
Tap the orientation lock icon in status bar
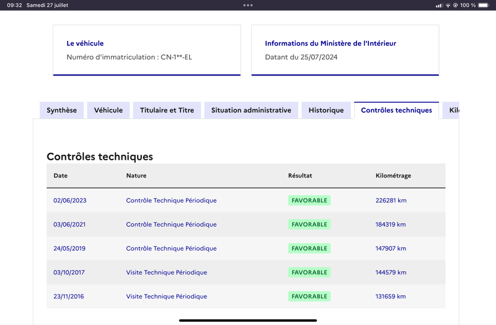point(456,5)
